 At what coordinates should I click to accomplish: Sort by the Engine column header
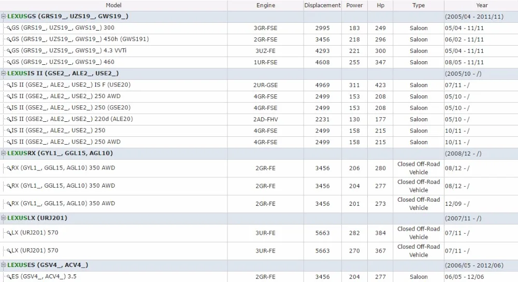[266, 5]
